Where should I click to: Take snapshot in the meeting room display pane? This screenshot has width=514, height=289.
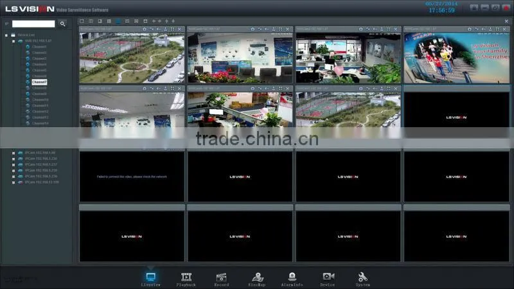[x=253, y=29]
